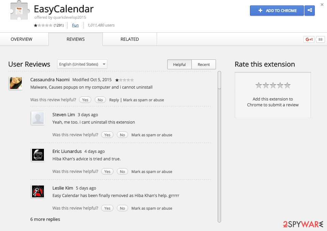The height and width of the screenshot is (231, 327).
Task: Sort reviews by Helpful
Action: click(x=180, y=65)
